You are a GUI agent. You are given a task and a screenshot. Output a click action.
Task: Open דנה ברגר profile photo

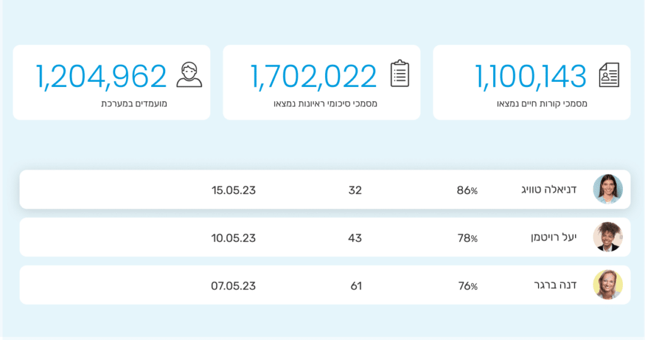(x=608, y=285)
